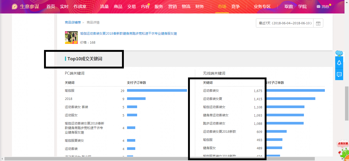Open the chat feedback bubble icon
This screenshot has width=349, height=161.
339,74
